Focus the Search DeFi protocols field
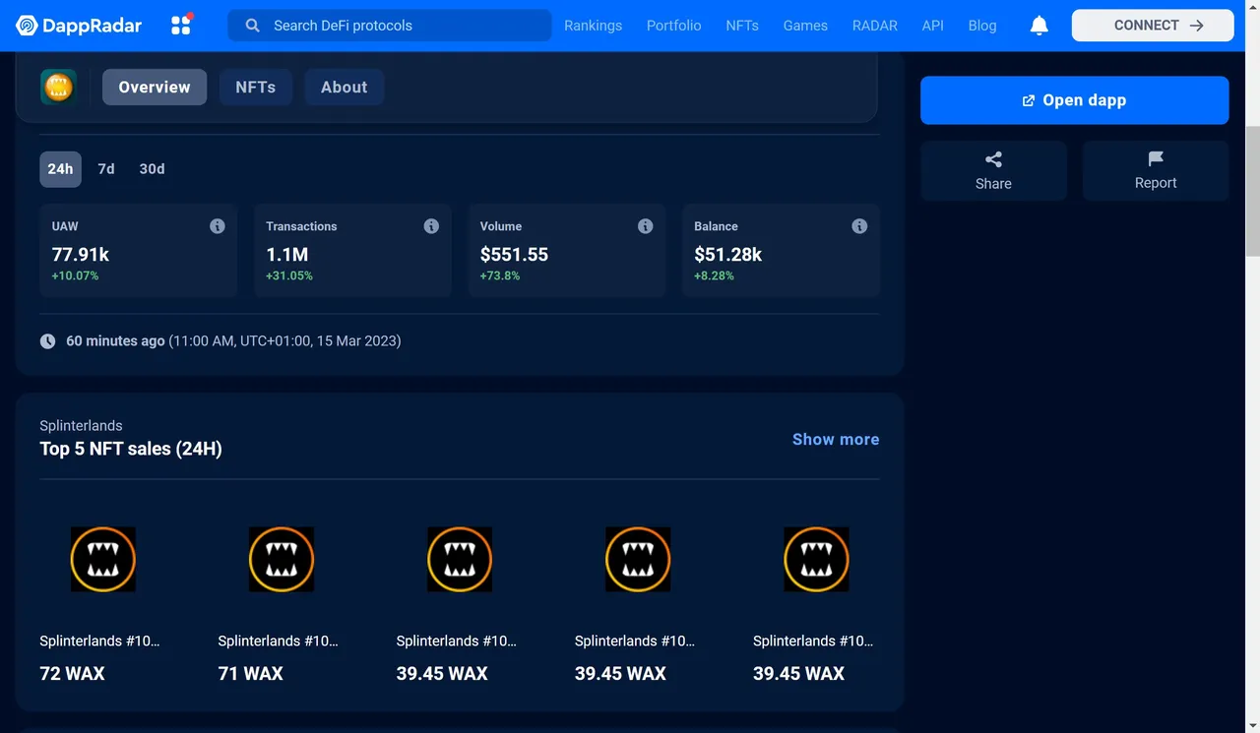This screenshot has height=733, width=1260. (x=390, y=26)
